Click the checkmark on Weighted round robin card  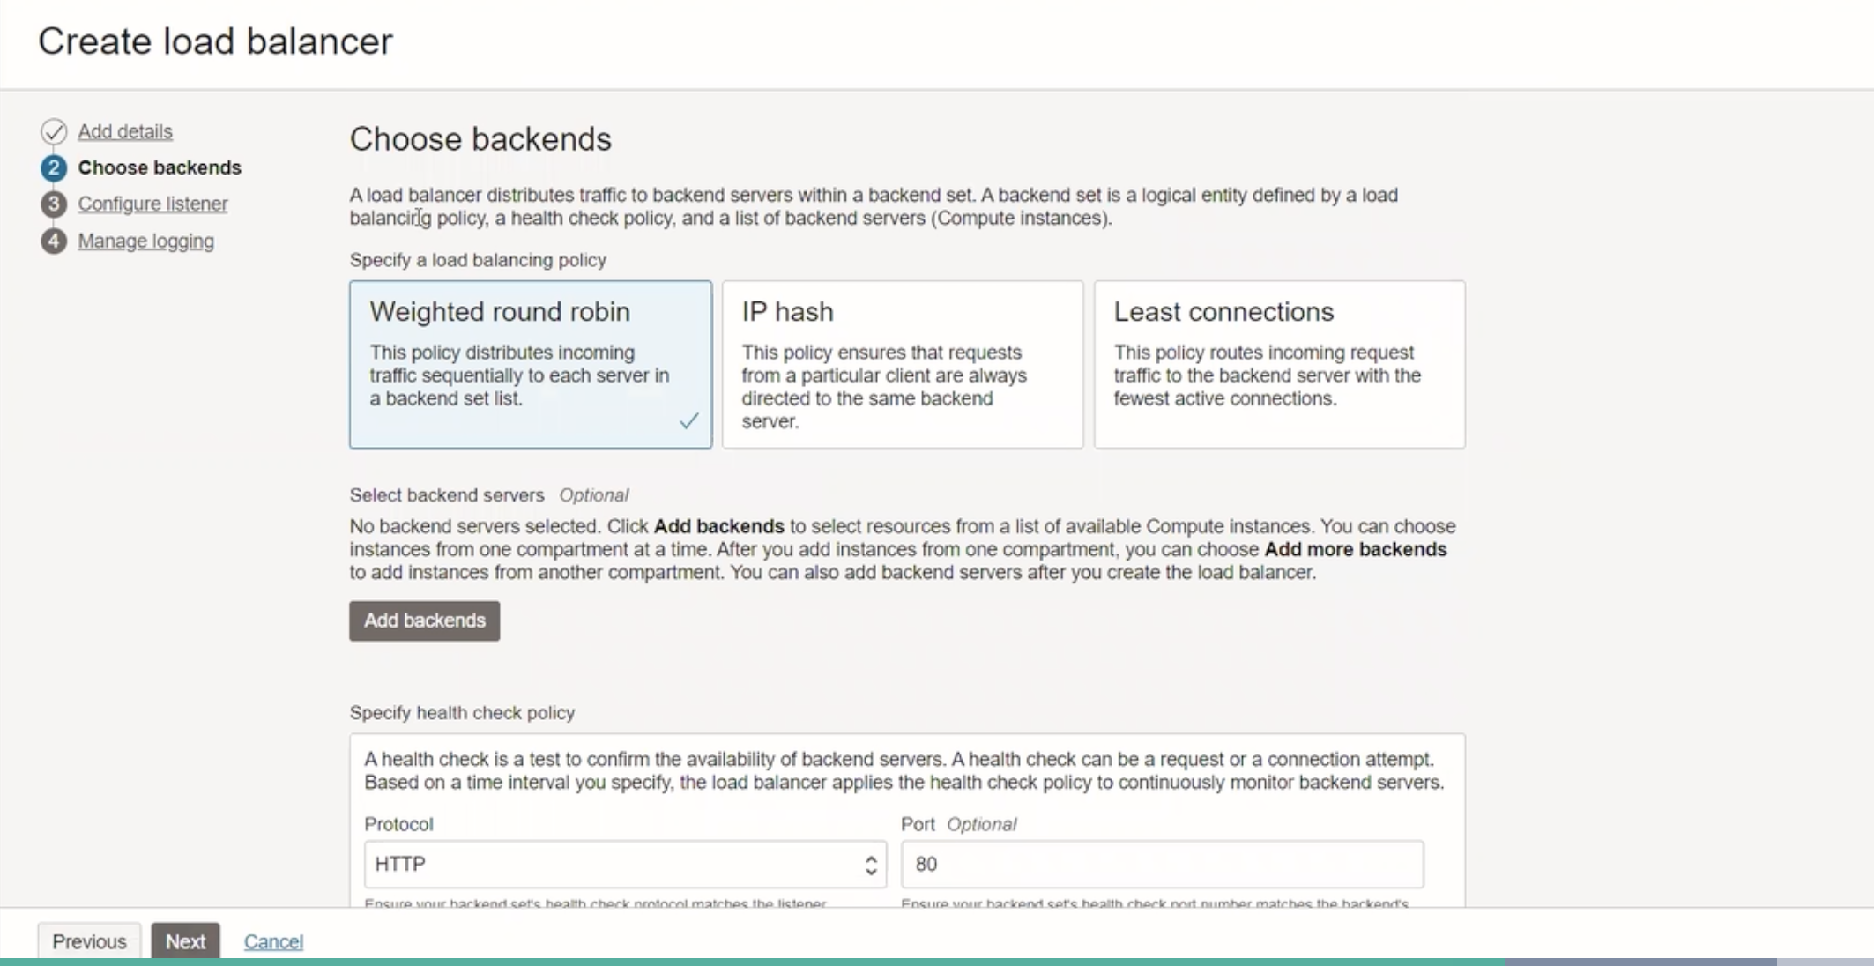689,421
